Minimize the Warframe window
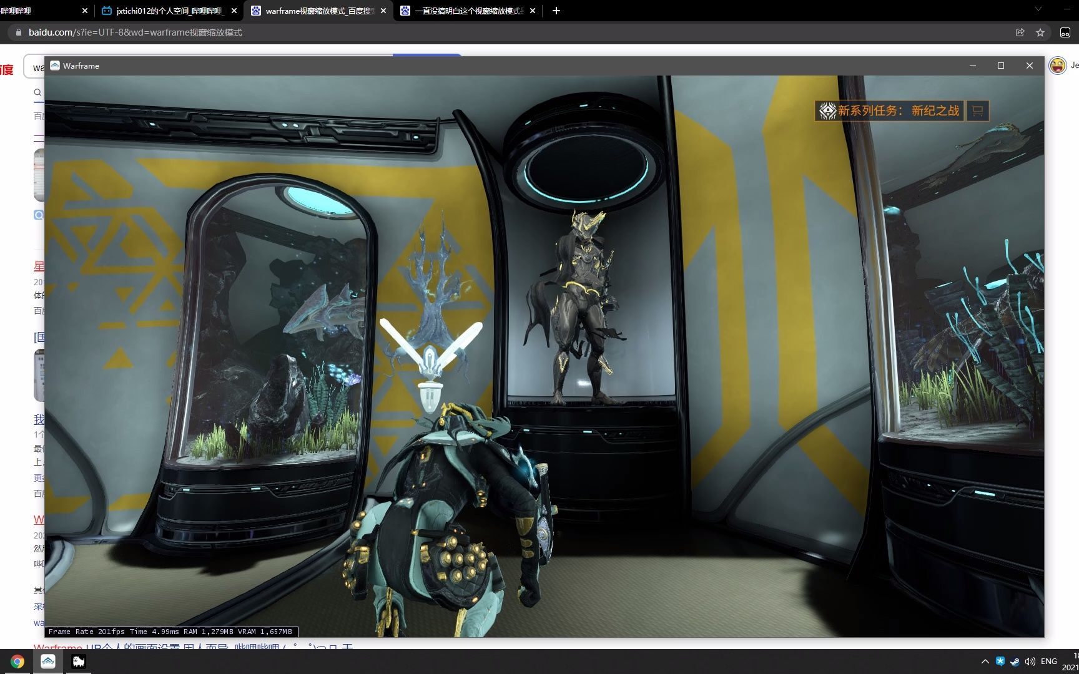The width and height of the screenshot is (1079, 674). (x=973, y=66)
